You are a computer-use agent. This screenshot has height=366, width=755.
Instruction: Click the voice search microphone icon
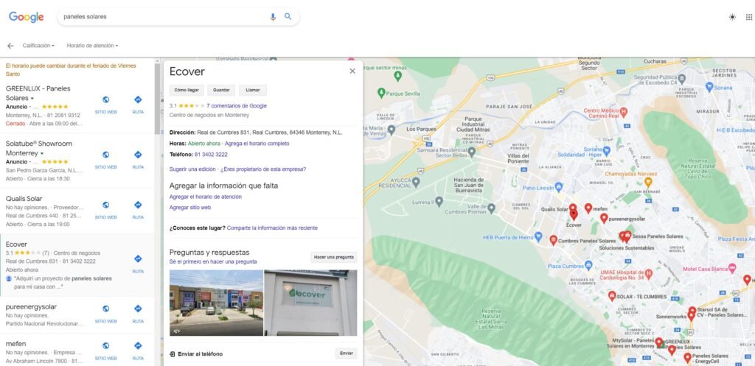(x=273, y=17)
